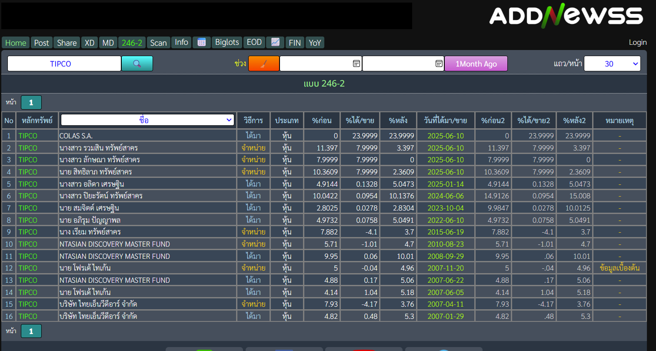Screen dimensions: 656x351
Task: Click the start date input field
Action: tap(321, 64)
